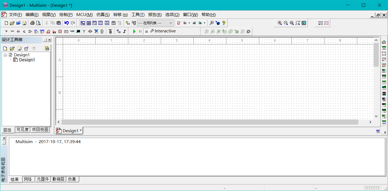Open the 编辑(E) menu
Viewport: 388px width, 191px height.
[32, 15]
